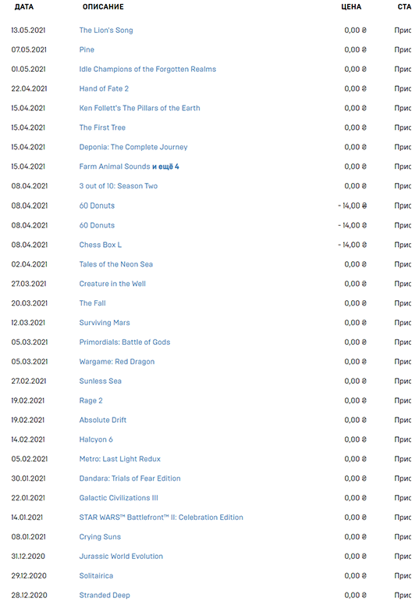Open STAR WARS Battlefront II: Celebration Edition
Screen dimensions: 419x609
(x=161, y=518)
